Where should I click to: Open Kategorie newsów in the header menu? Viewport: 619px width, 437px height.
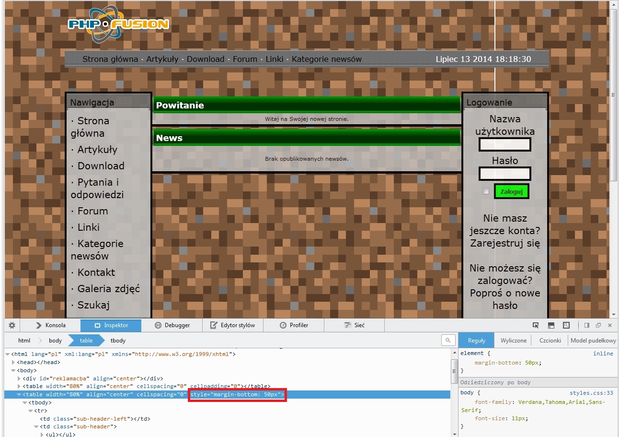click(x=327, y=59)
